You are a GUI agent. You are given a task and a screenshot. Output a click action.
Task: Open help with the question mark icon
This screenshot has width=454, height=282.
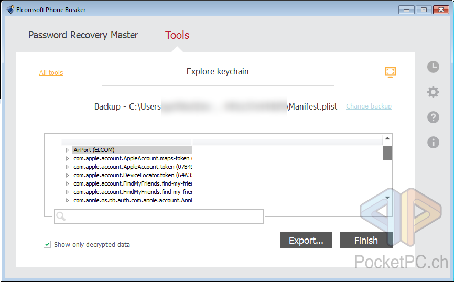(x=433, y=117)
